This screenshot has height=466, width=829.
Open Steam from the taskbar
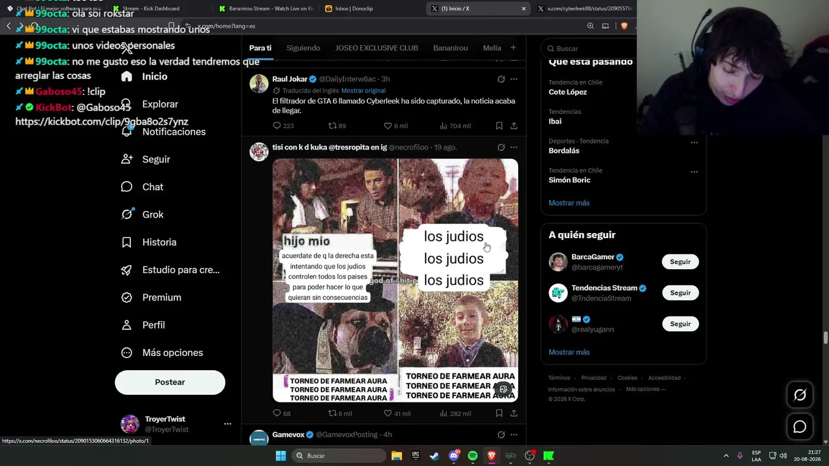click(x=435, y=456)
